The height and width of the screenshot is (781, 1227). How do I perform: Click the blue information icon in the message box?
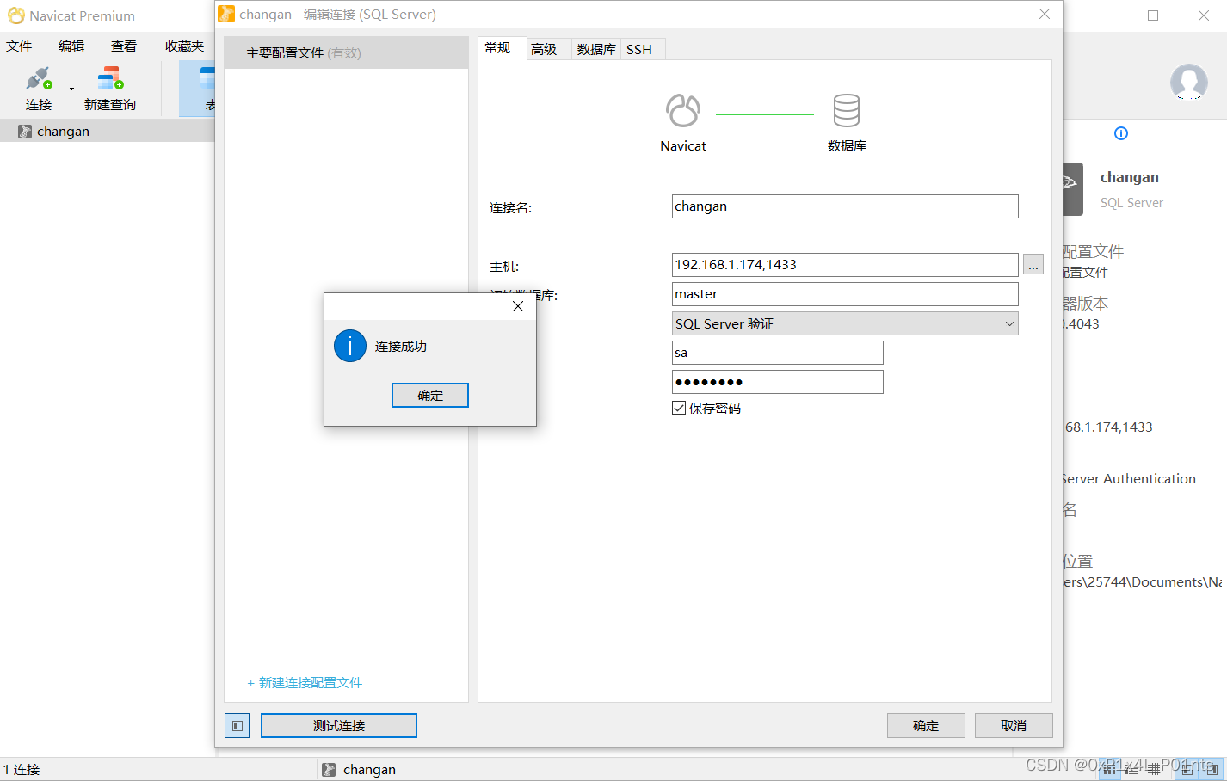[350, 346]
